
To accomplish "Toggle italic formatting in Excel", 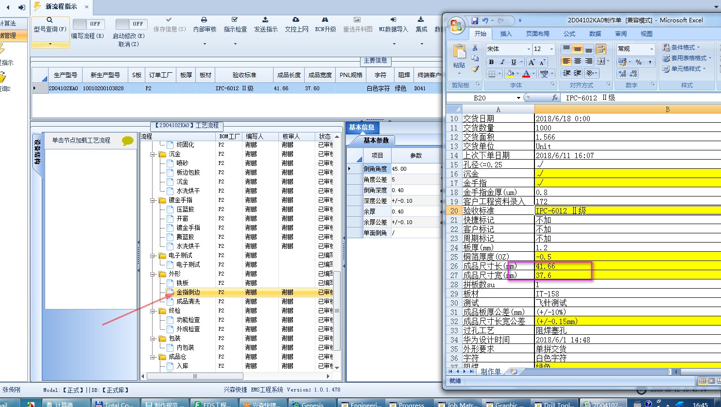I will pyautogui.click(x=502, y=62).
